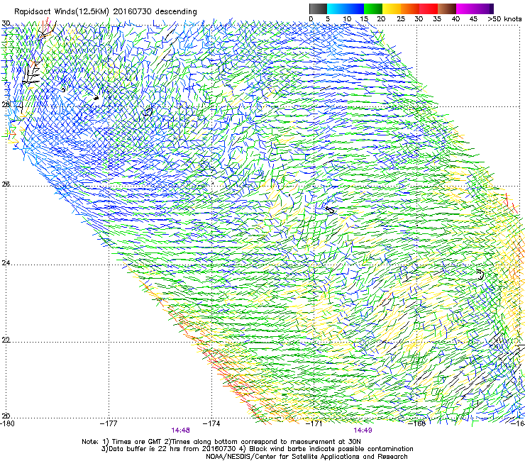Click the yellow 20-25 knots legend color
Image resolution: width=525 pixels, height=461 pixels.
pyautogui.click(x=392, y=9)
